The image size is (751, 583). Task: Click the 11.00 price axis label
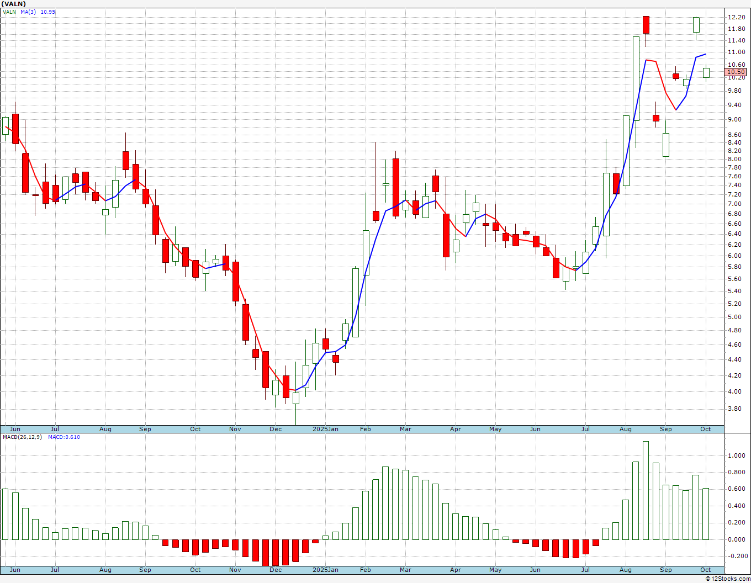click(736, 52)
